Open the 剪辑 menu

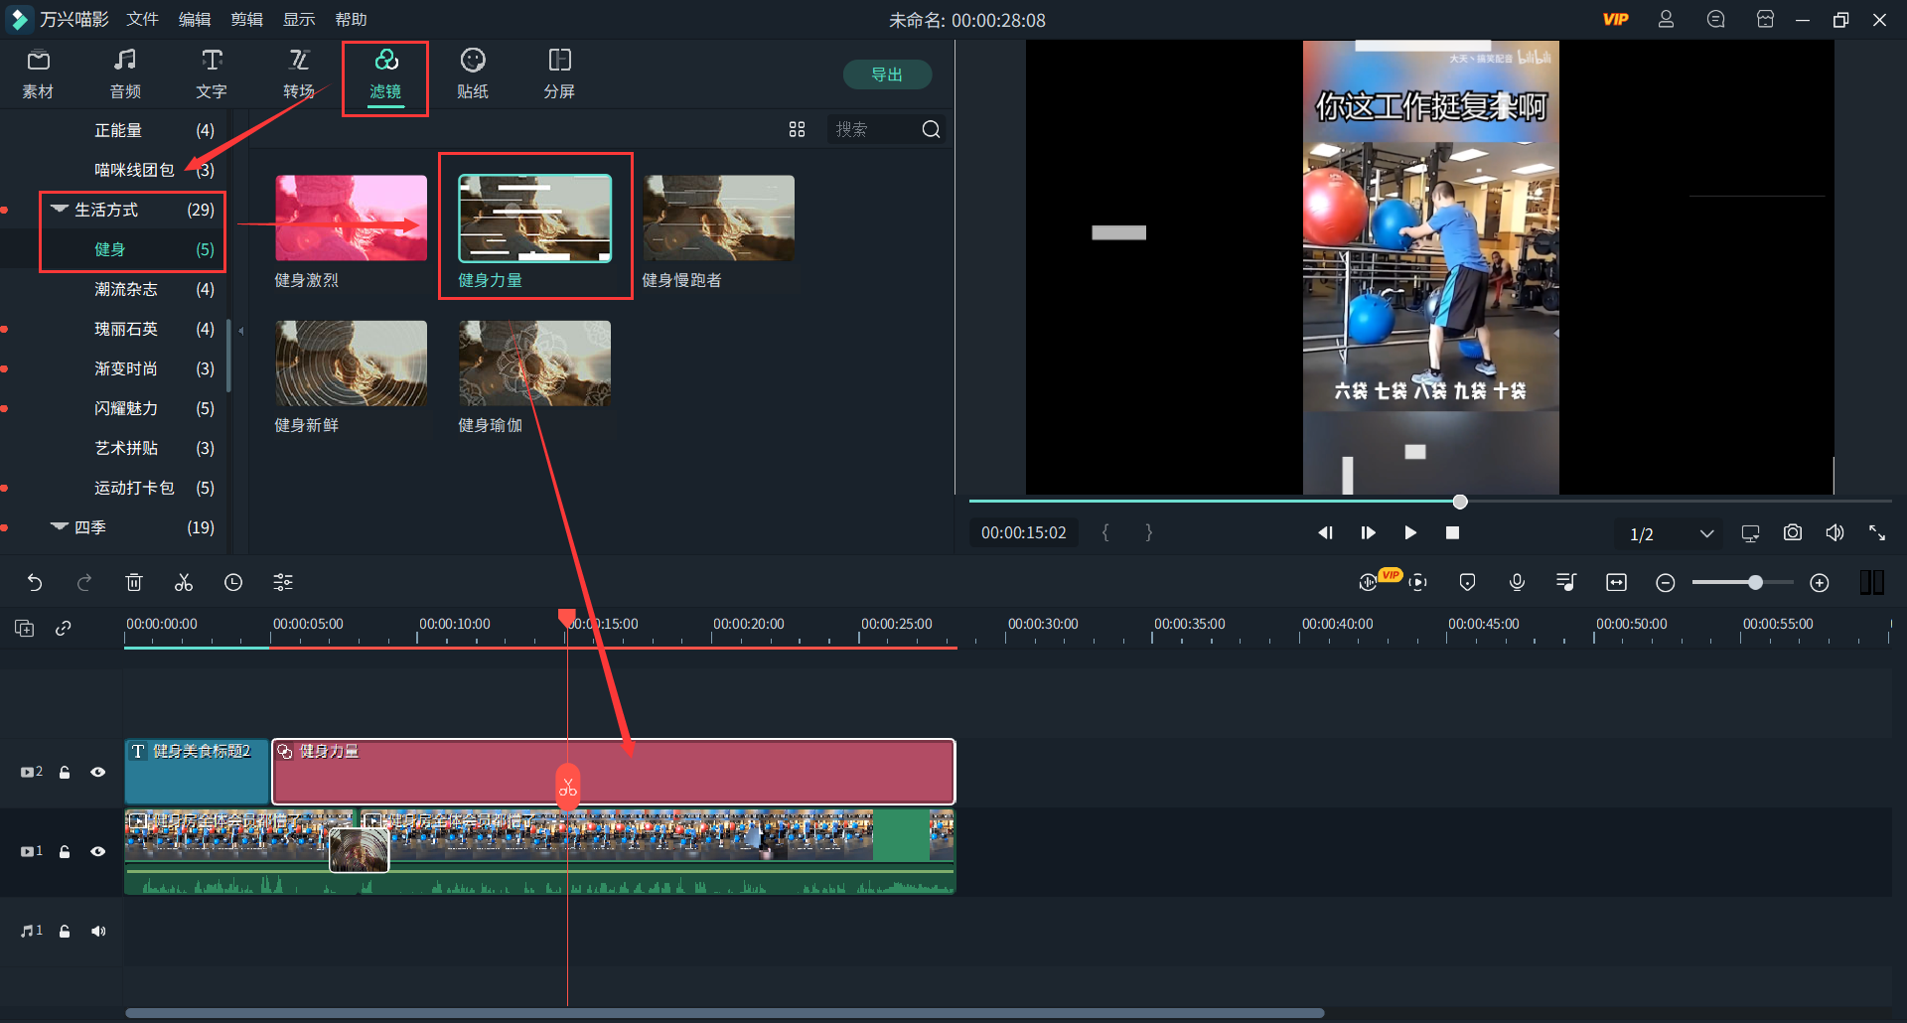click(x=246, y=20)
